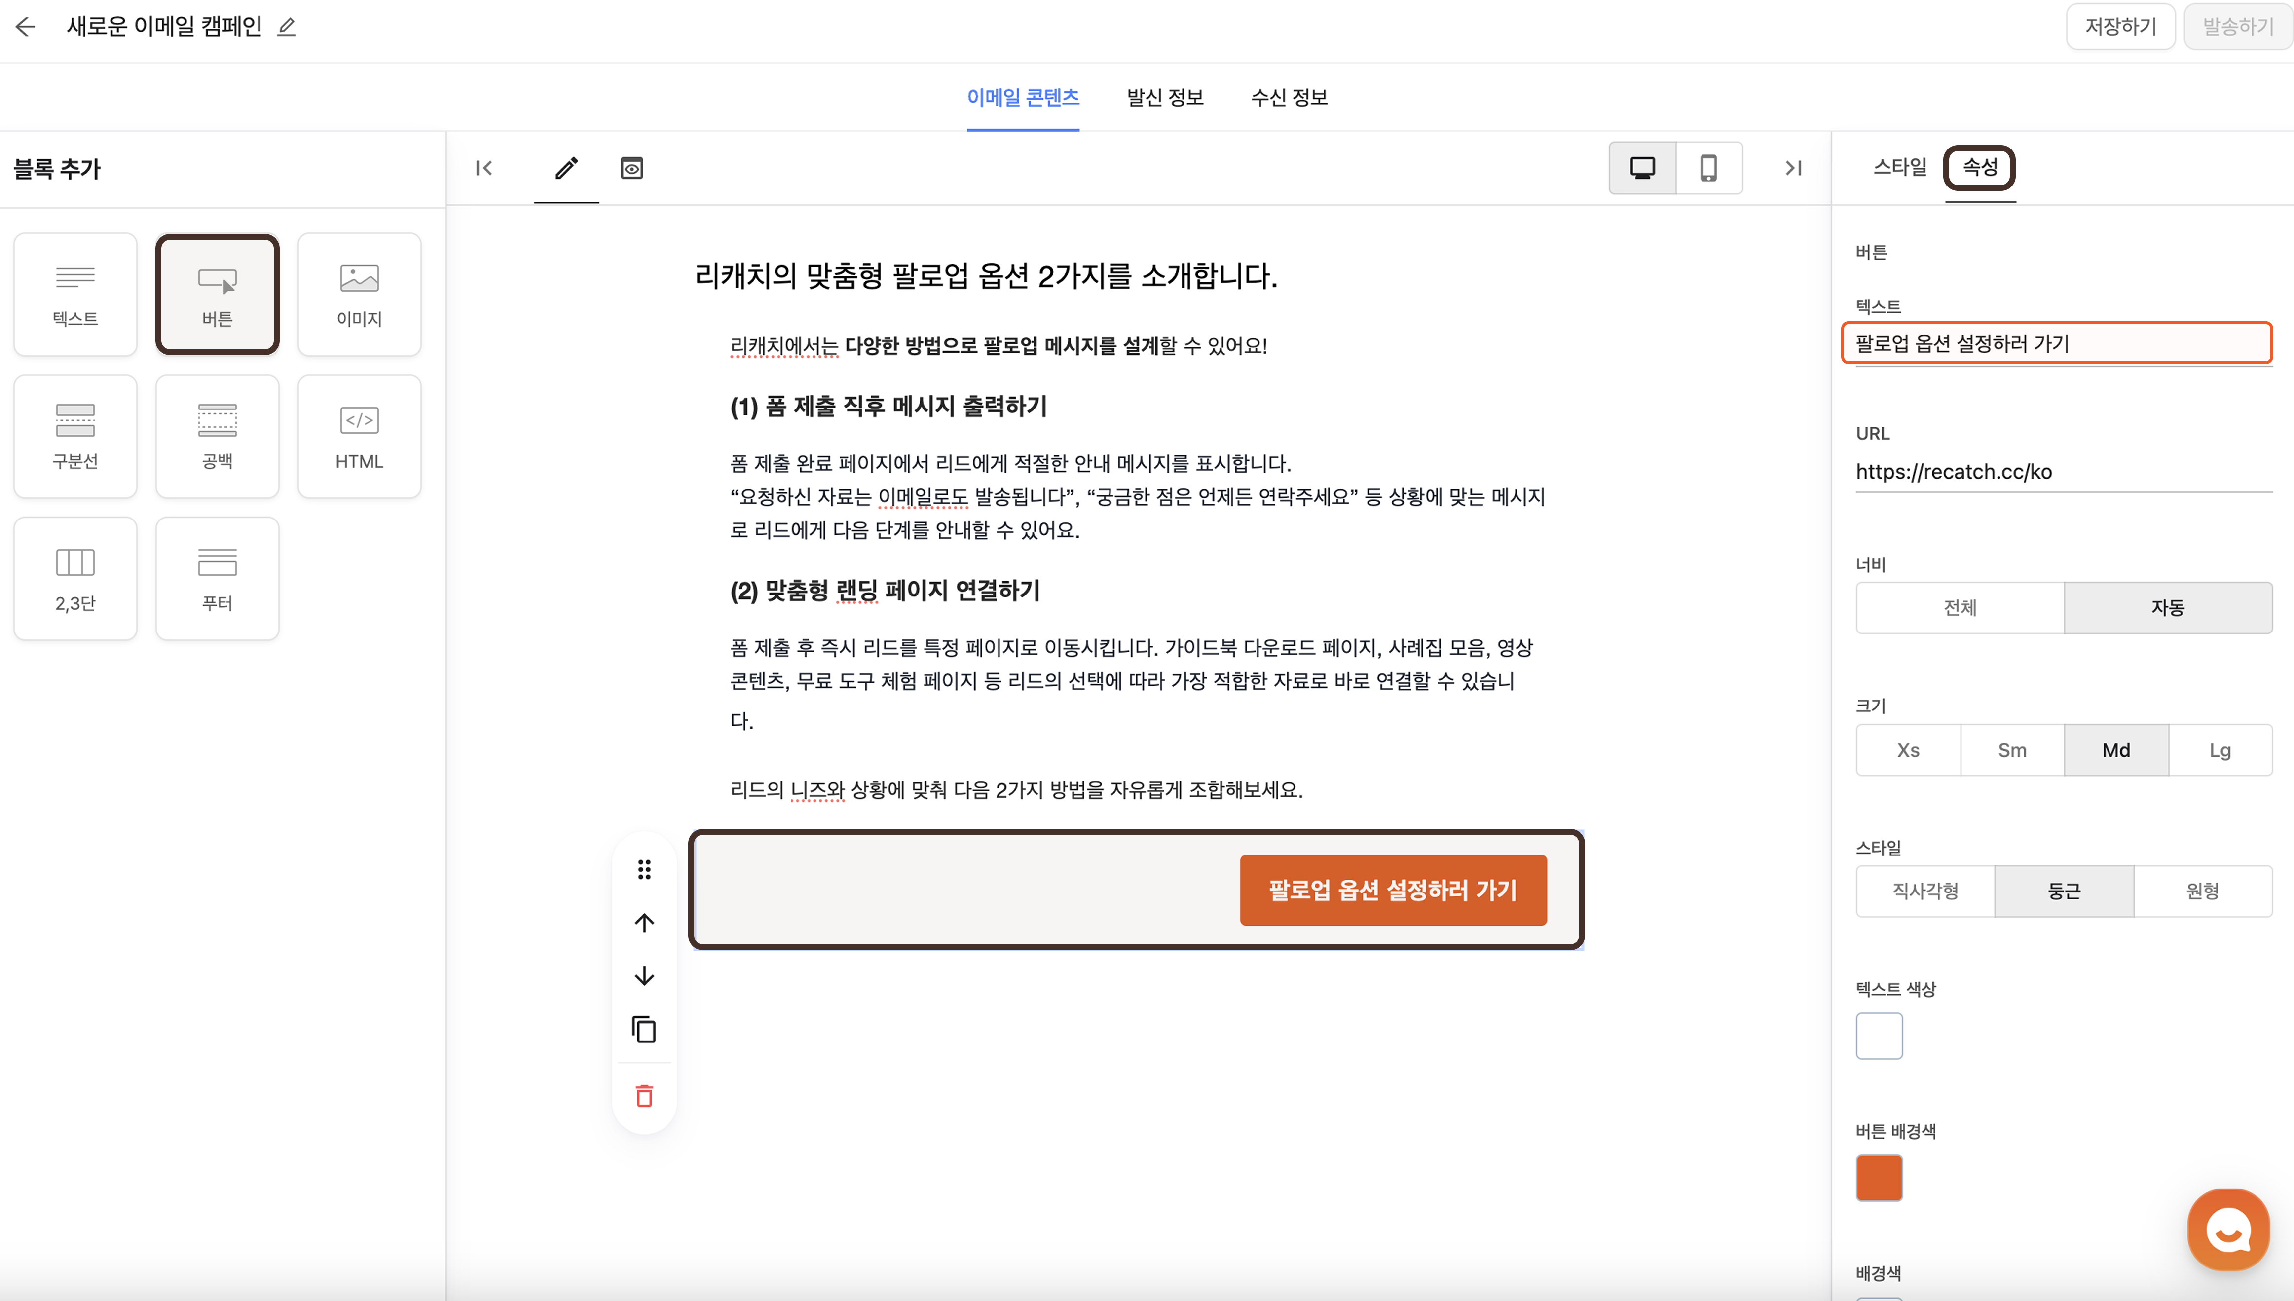Select 원형 button style

coord(2202,891)
